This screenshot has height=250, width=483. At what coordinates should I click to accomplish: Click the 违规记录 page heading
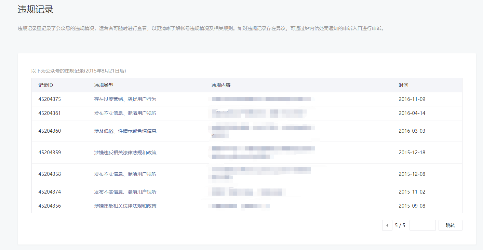(x=35, y=9)
